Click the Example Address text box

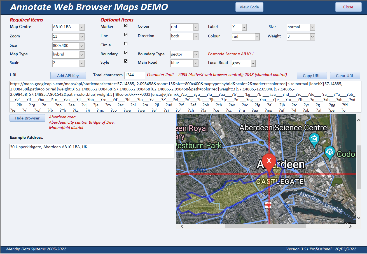tap(92, 151)
